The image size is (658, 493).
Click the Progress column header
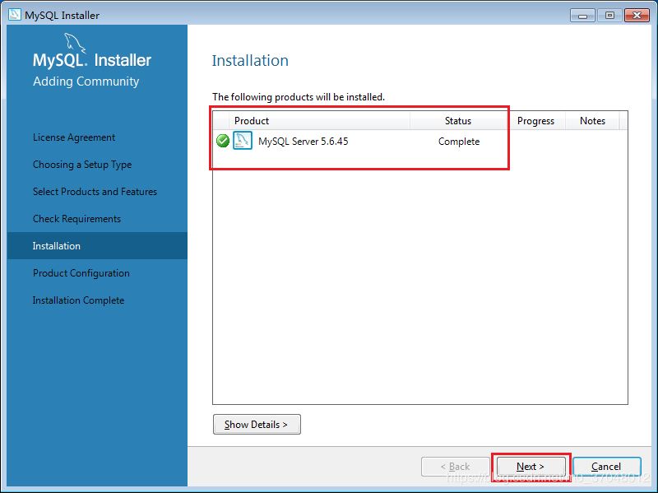[x=535, y=121]
